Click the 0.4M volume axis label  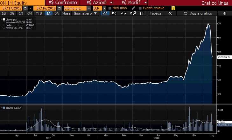coord(221,110)
